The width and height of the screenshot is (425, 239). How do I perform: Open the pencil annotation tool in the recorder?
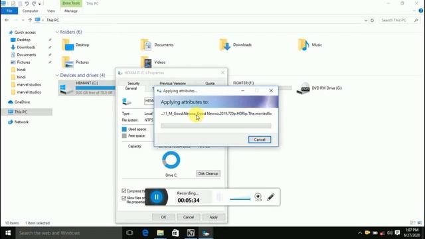coord(270,197)
